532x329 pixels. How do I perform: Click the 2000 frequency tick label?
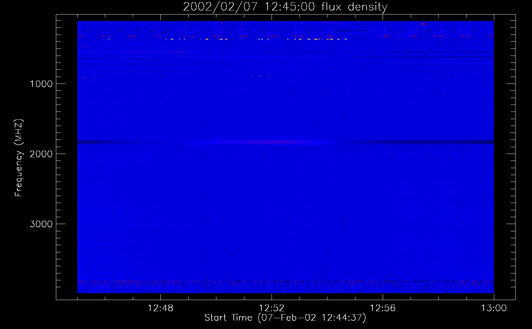[x=41, y=154]
